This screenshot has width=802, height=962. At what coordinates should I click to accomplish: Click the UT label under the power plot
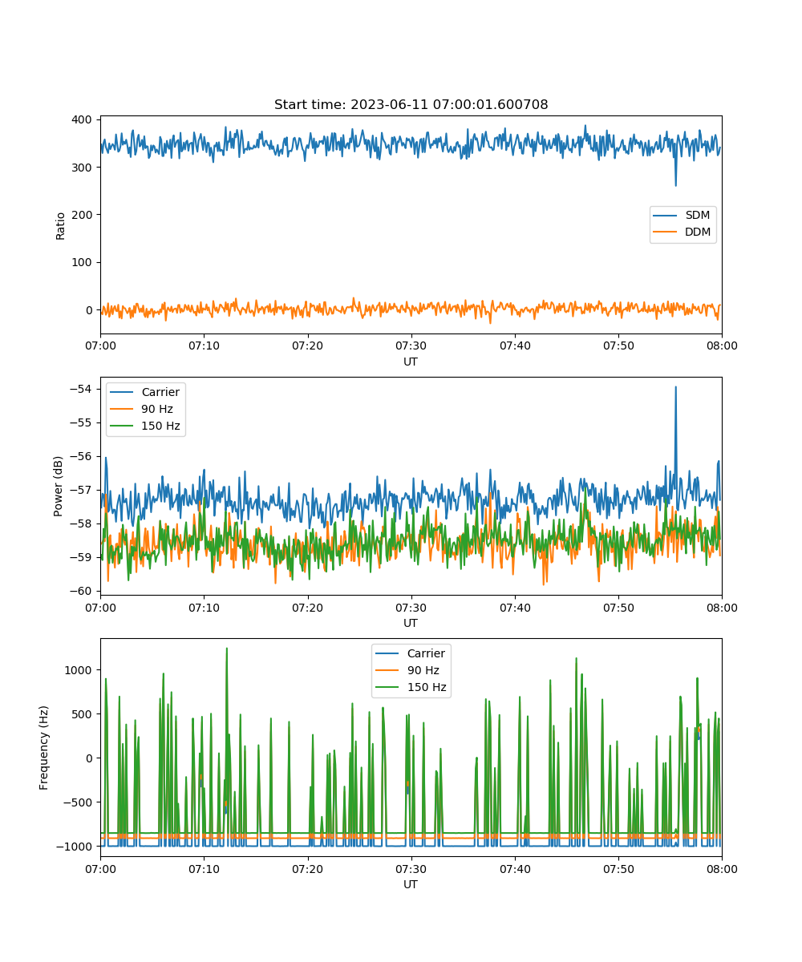click(411, 623)
